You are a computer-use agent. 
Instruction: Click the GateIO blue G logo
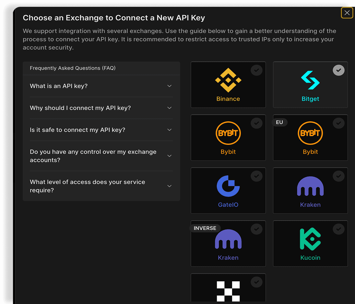[x=228, y=186]
